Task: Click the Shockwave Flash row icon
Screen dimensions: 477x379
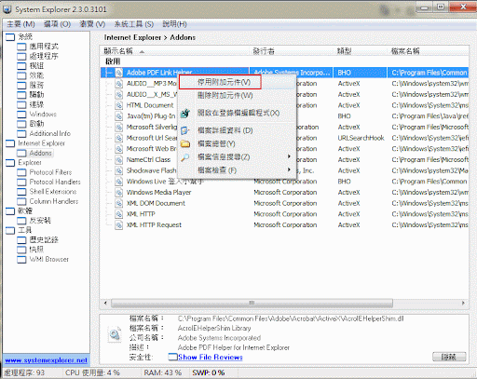Action: point(119,170)
